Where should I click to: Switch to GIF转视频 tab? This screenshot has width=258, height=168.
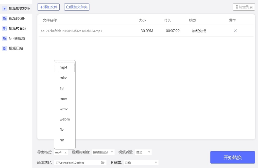point(16,38)
